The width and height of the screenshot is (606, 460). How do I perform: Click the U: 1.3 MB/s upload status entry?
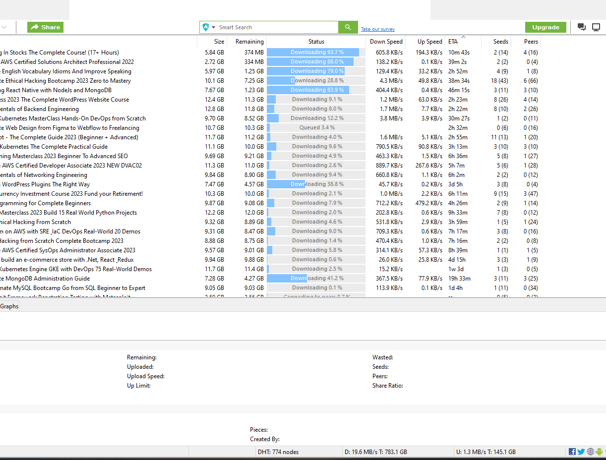[x=486, y=452]
